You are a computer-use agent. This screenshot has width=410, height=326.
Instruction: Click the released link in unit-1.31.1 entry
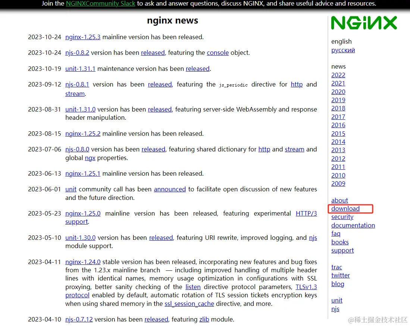tap(198, 69)
